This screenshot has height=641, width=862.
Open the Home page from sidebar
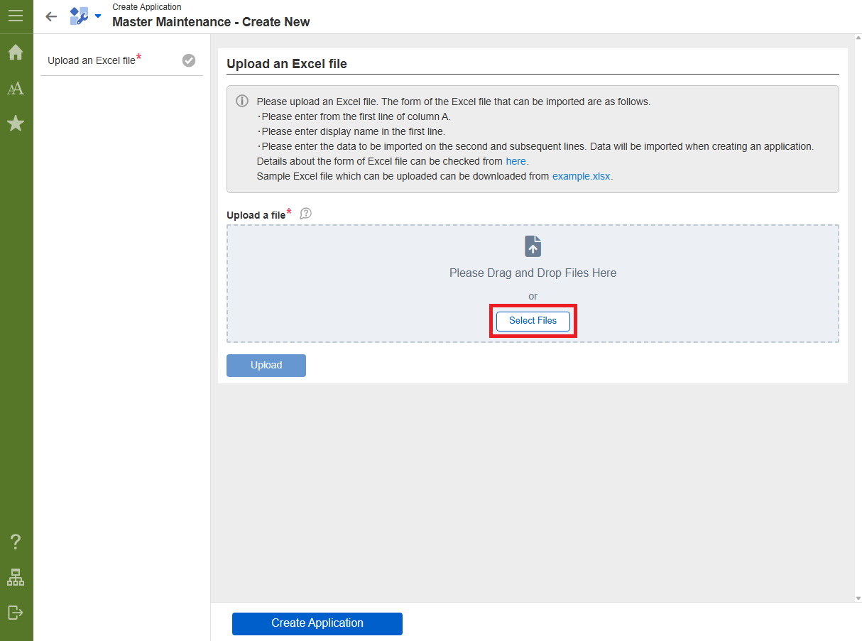(x=16, y=53)
